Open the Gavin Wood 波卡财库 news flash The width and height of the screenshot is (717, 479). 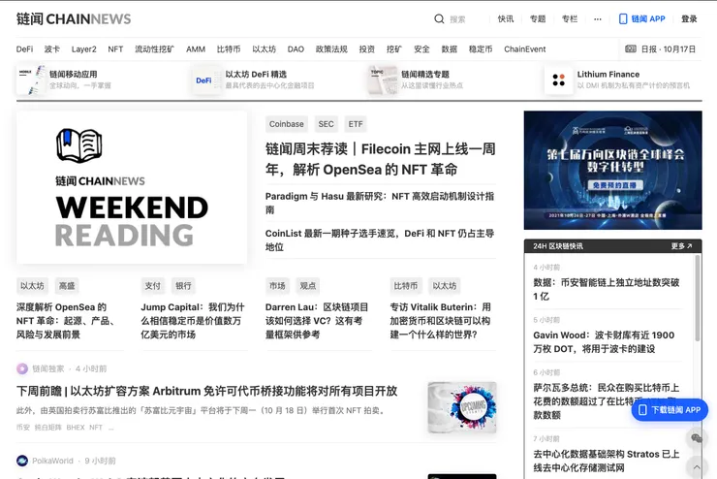[604, 341]
